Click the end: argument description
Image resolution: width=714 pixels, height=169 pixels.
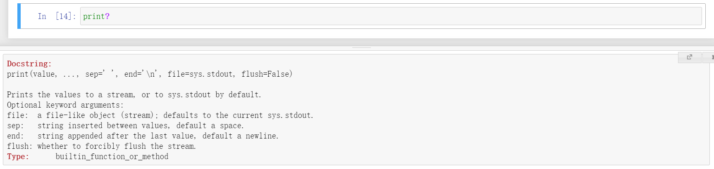[x=143, y=136]
